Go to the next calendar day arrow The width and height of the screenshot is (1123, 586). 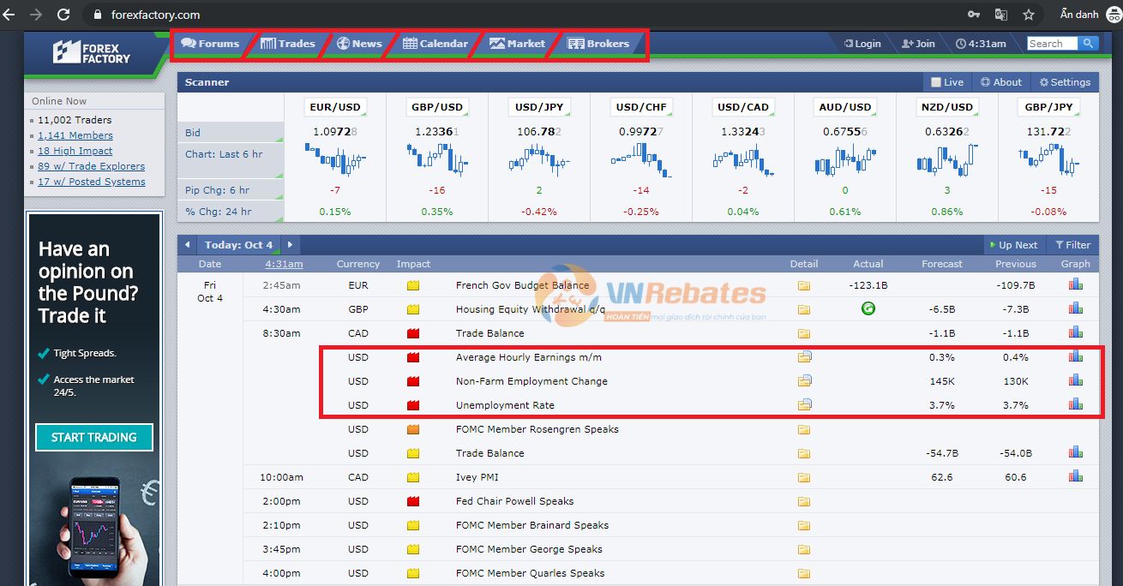point(291,245)
